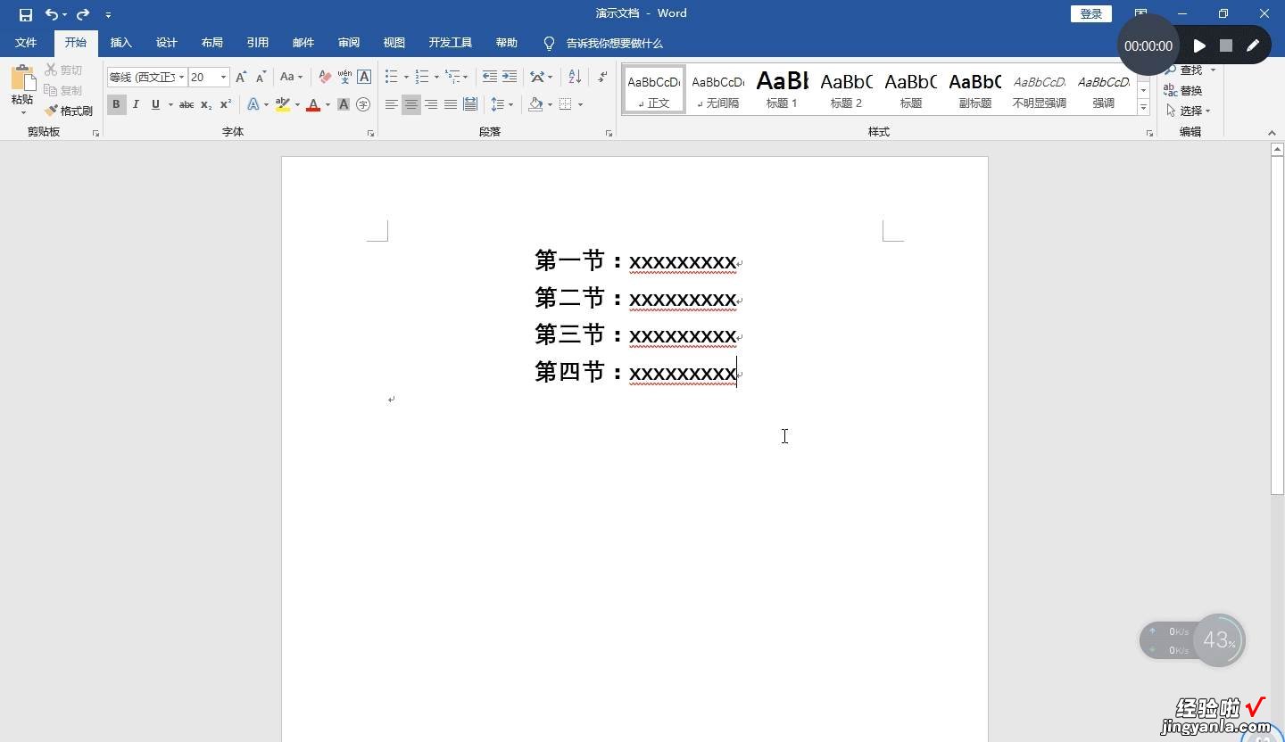This screenshot has width=1285, height=742.
Task: Open the Font dialog launcher
Action: pos(370,133)
